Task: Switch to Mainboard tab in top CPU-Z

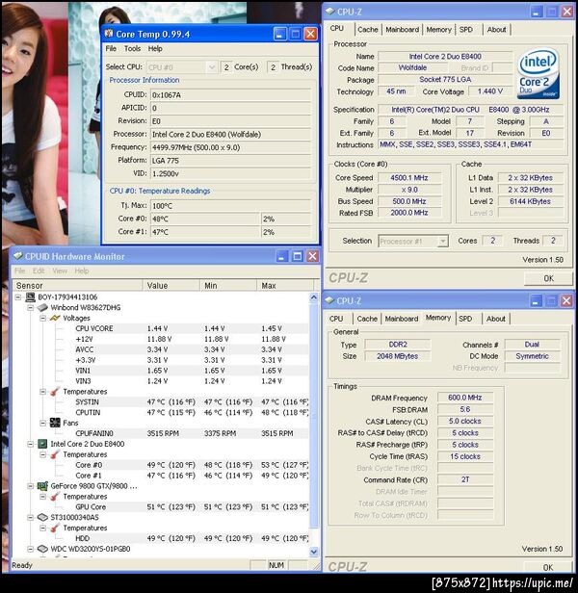Action: [402, 30]
